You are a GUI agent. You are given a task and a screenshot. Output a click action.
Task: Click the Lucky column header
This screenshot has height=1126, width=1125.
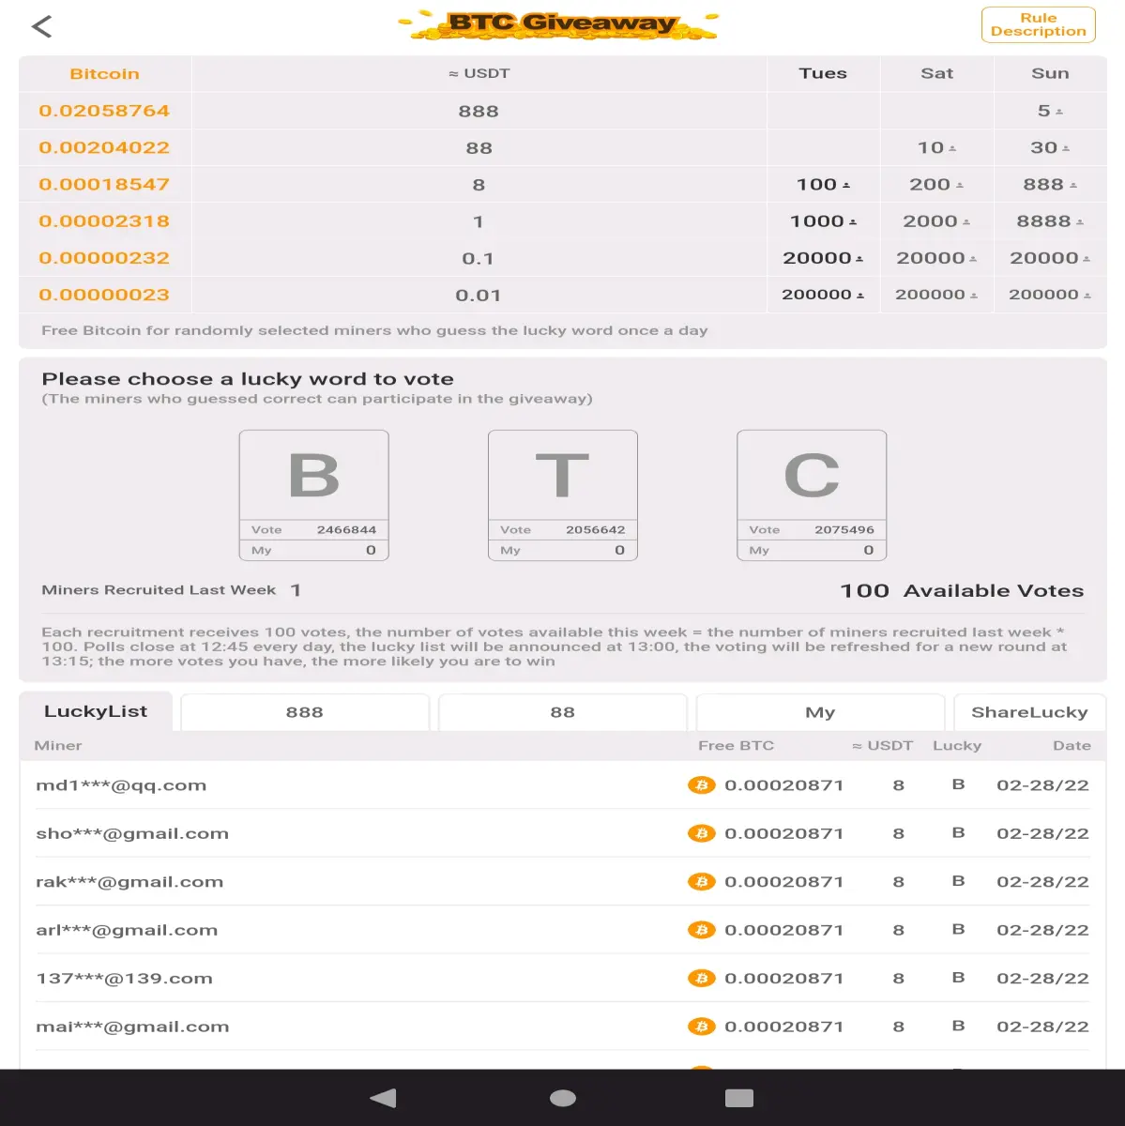[957, 745]
